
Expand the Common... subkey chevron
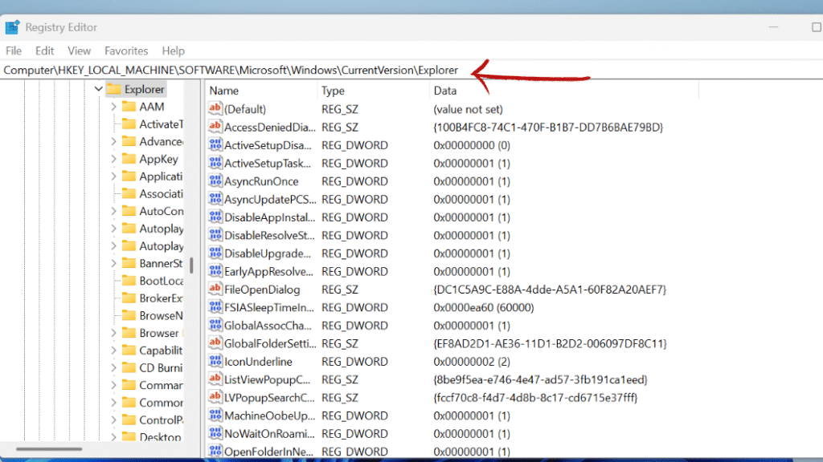coord(113,403)
